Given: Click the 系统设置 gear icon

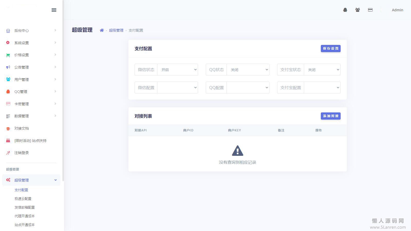Looking at the screenshot, I should pyautogui.click(x=8, y=43).
